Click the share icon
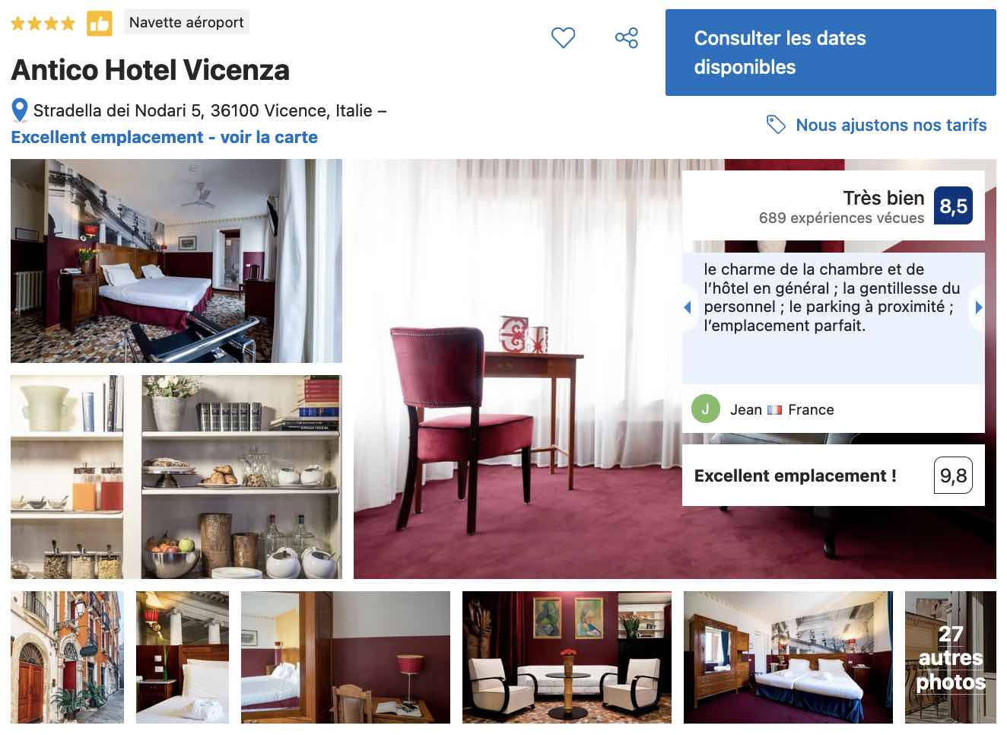This screenshot has width=1007, height=735. pos(627,37)
